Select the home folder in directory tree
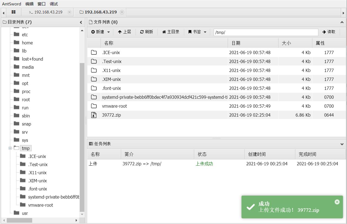 pos(27,43)
